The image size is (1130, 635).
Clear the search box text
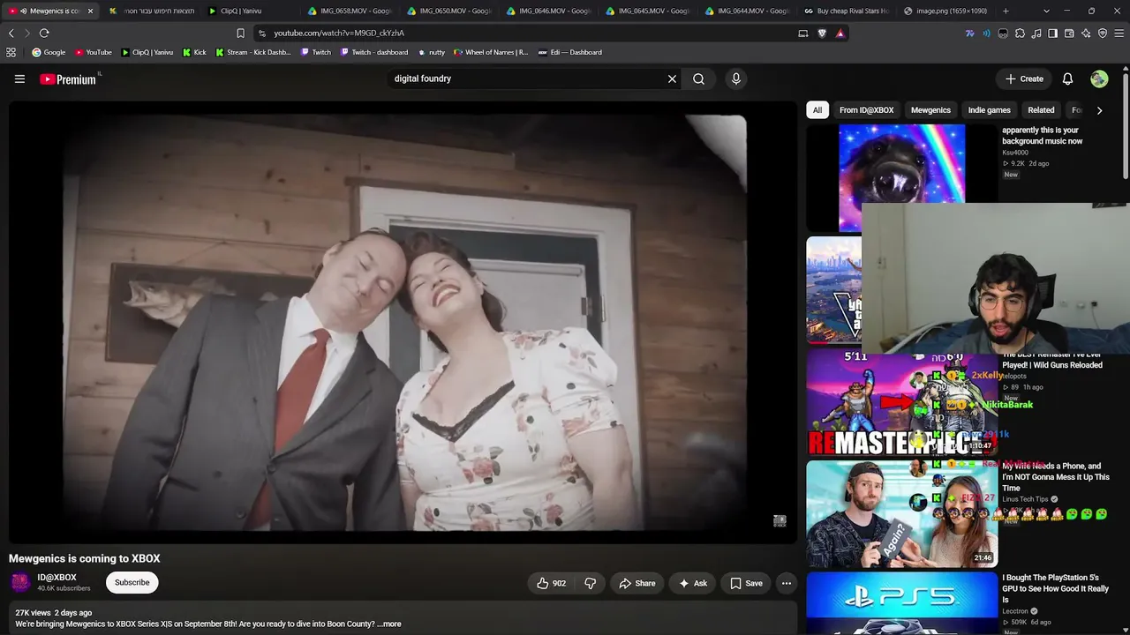coord(672,78)
